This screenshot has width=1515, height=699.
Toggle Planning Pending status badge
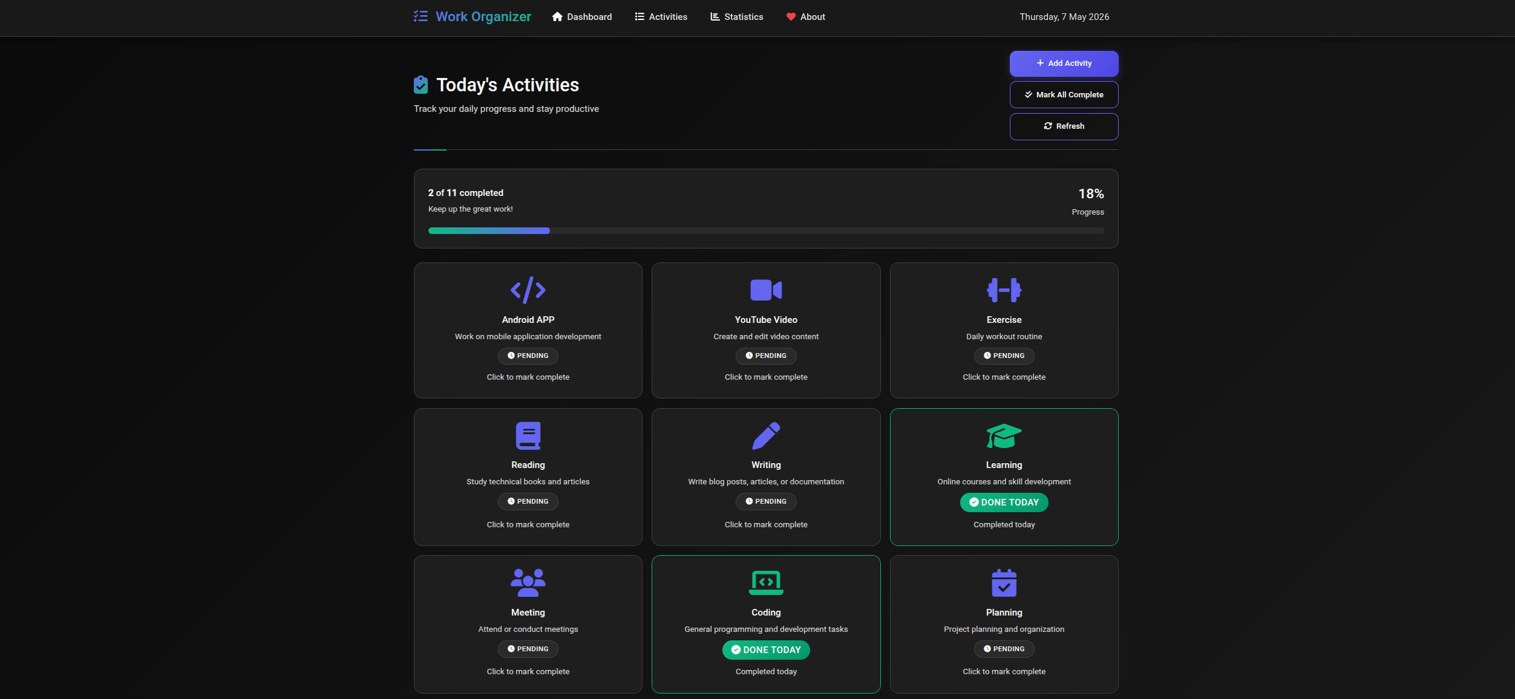(1004, 649)
